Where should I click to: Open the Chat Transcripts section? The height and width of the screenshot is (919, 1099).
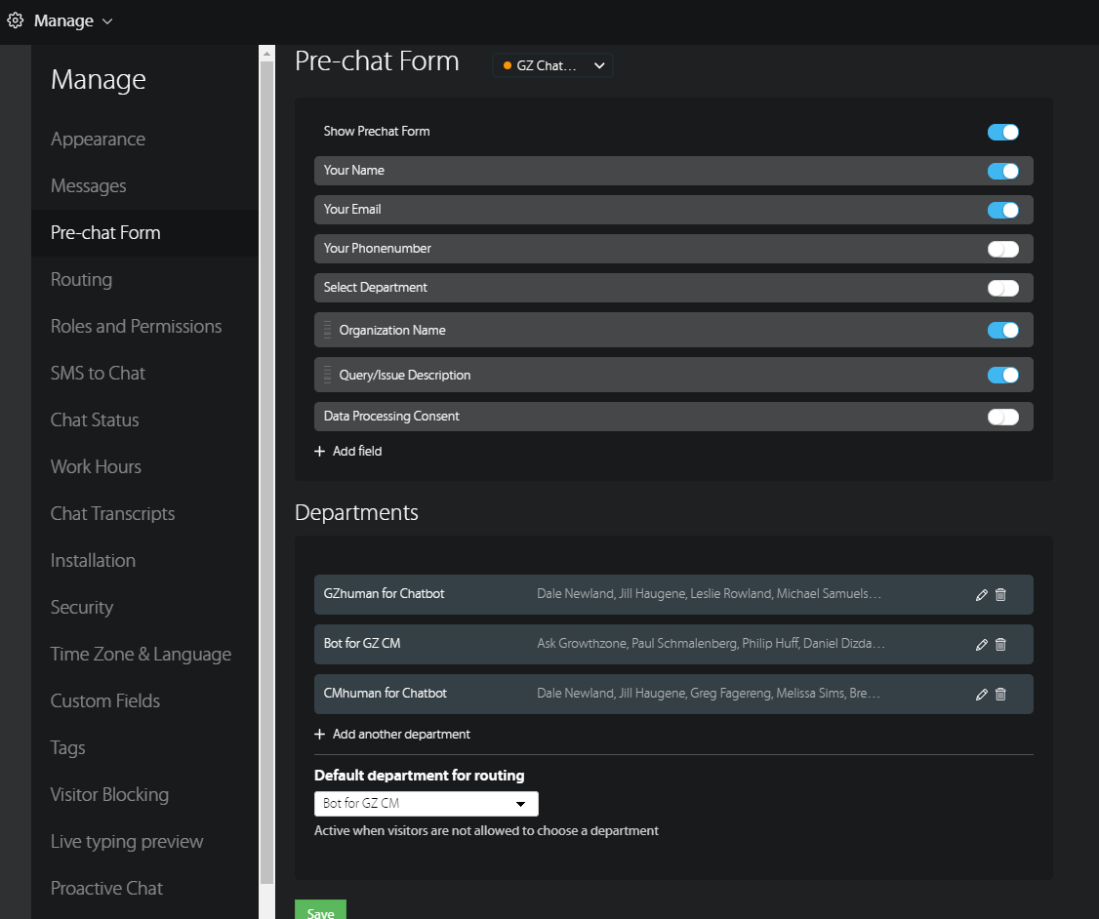click(112, 514)
